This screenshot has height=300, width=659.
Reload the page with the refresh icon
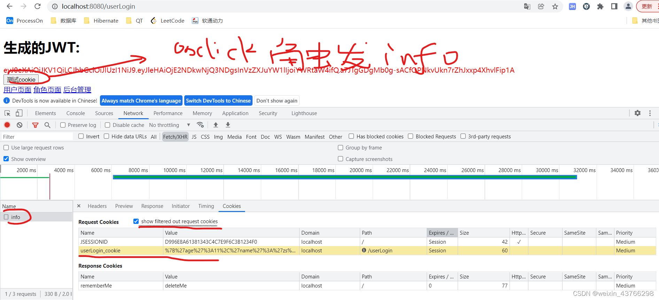coord(38,6)
